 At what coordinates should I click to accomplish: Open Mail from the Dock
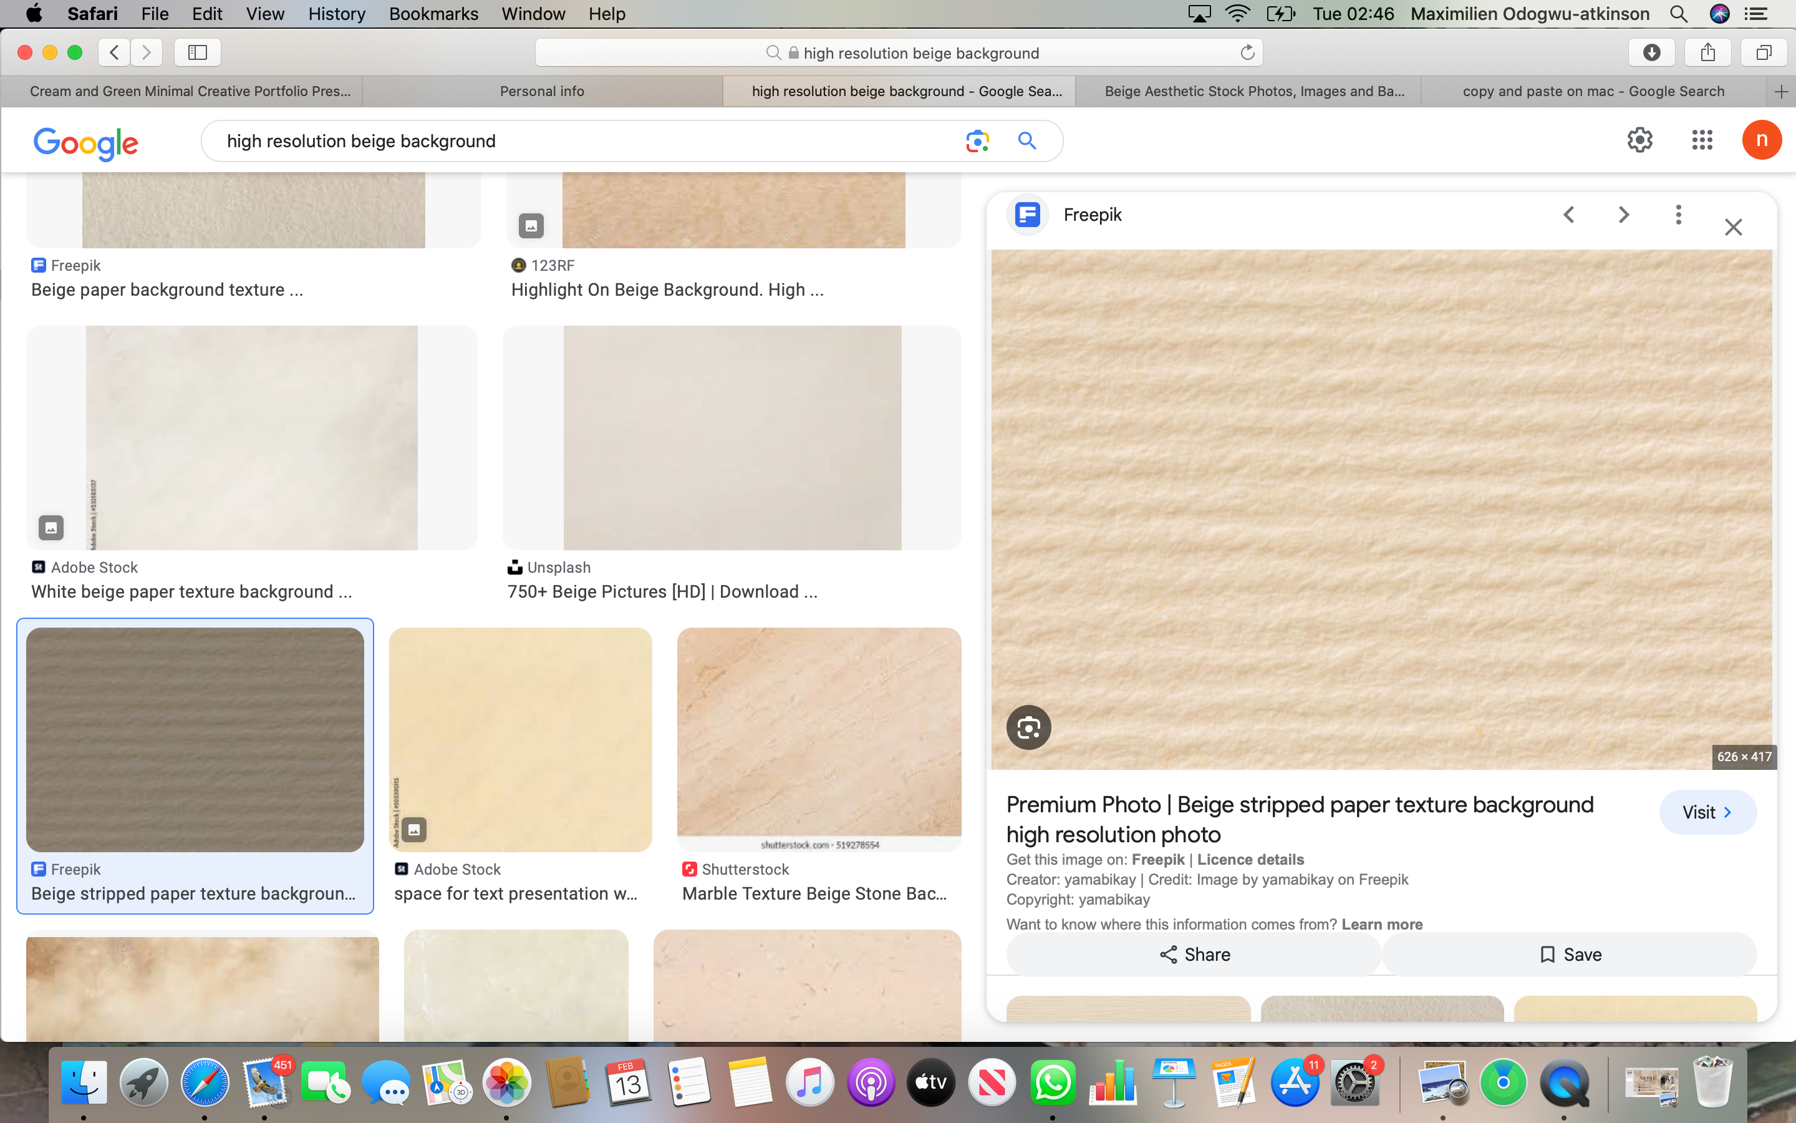[265, 1082]
